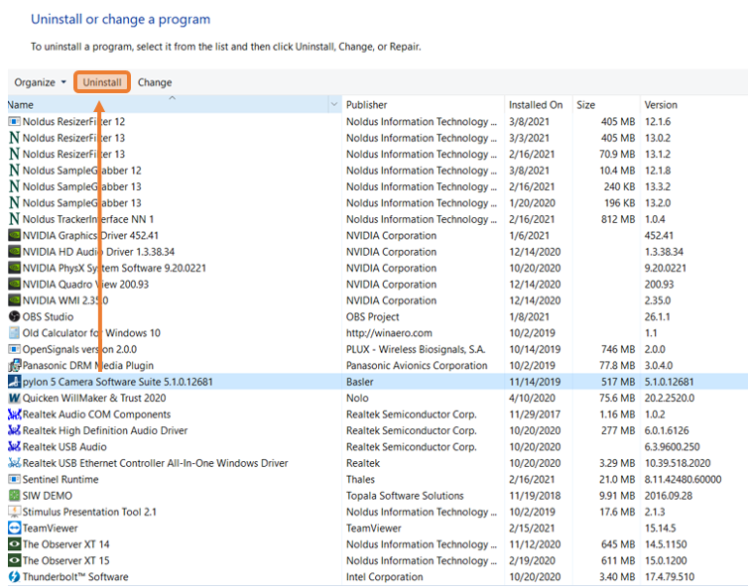Select the Sentinel Runtime program name
Viewport: 748px width, 588px height.
61,479
